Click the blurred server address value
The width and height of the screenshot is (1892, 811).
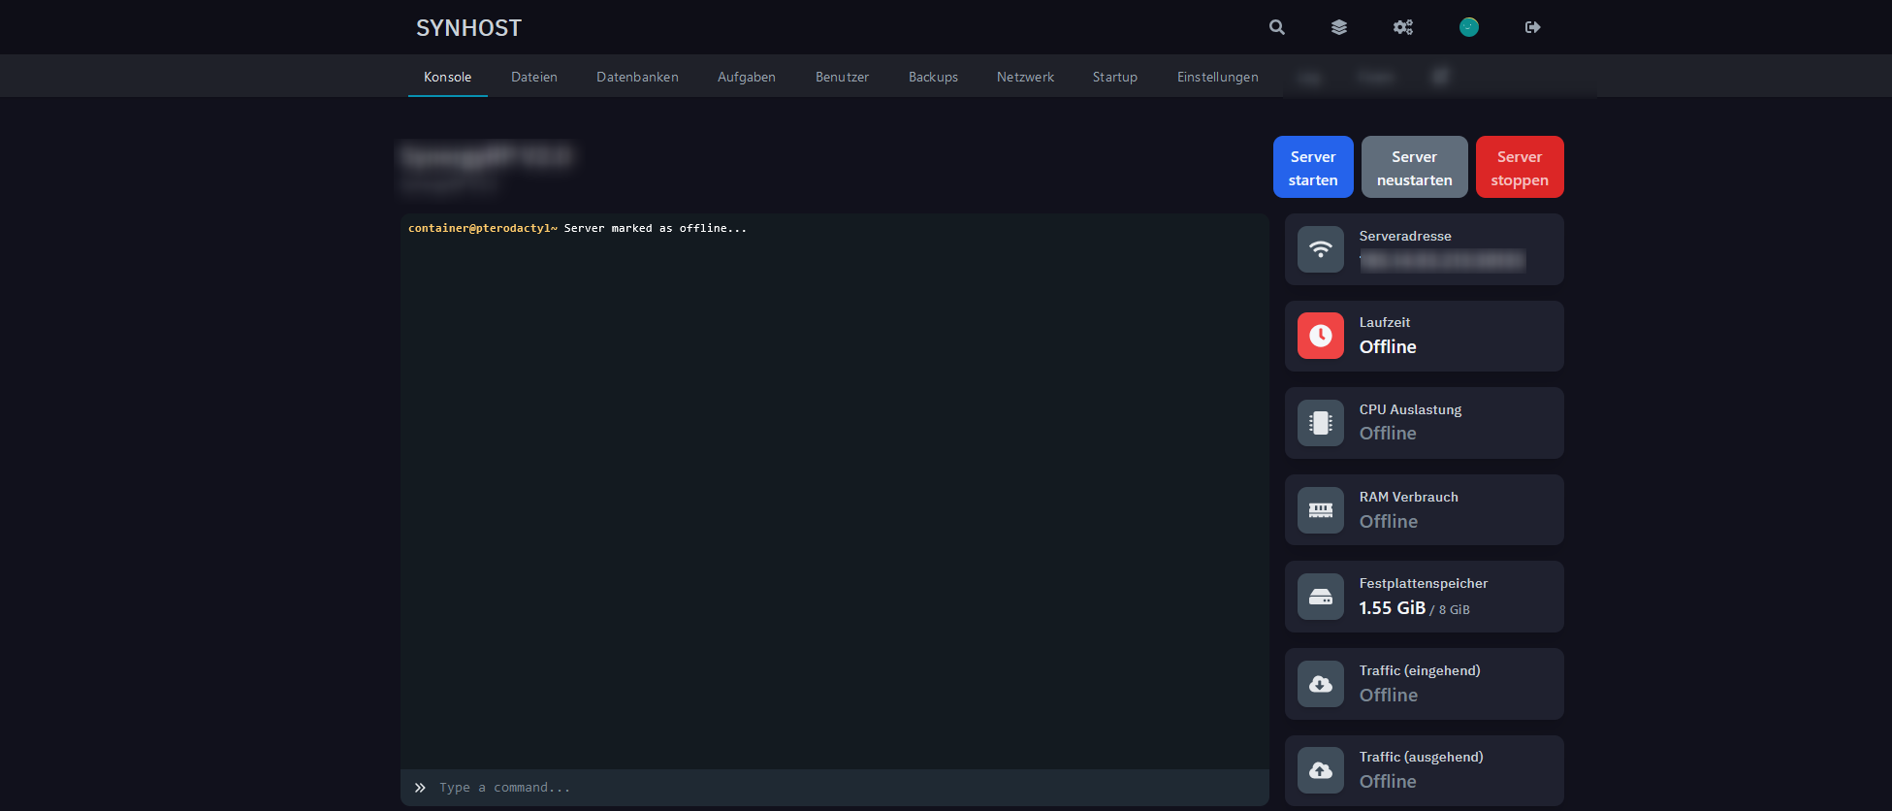pos(1442,260)
